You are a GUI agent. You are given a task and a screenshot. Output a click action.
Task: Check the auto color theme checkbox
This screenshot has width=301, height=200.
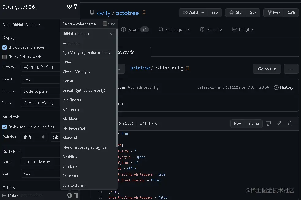[105, 24]
